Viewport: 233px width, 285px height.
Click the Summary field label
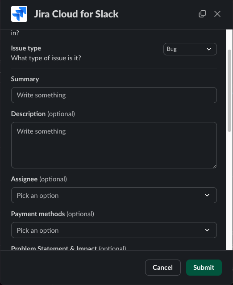[25, 79]
